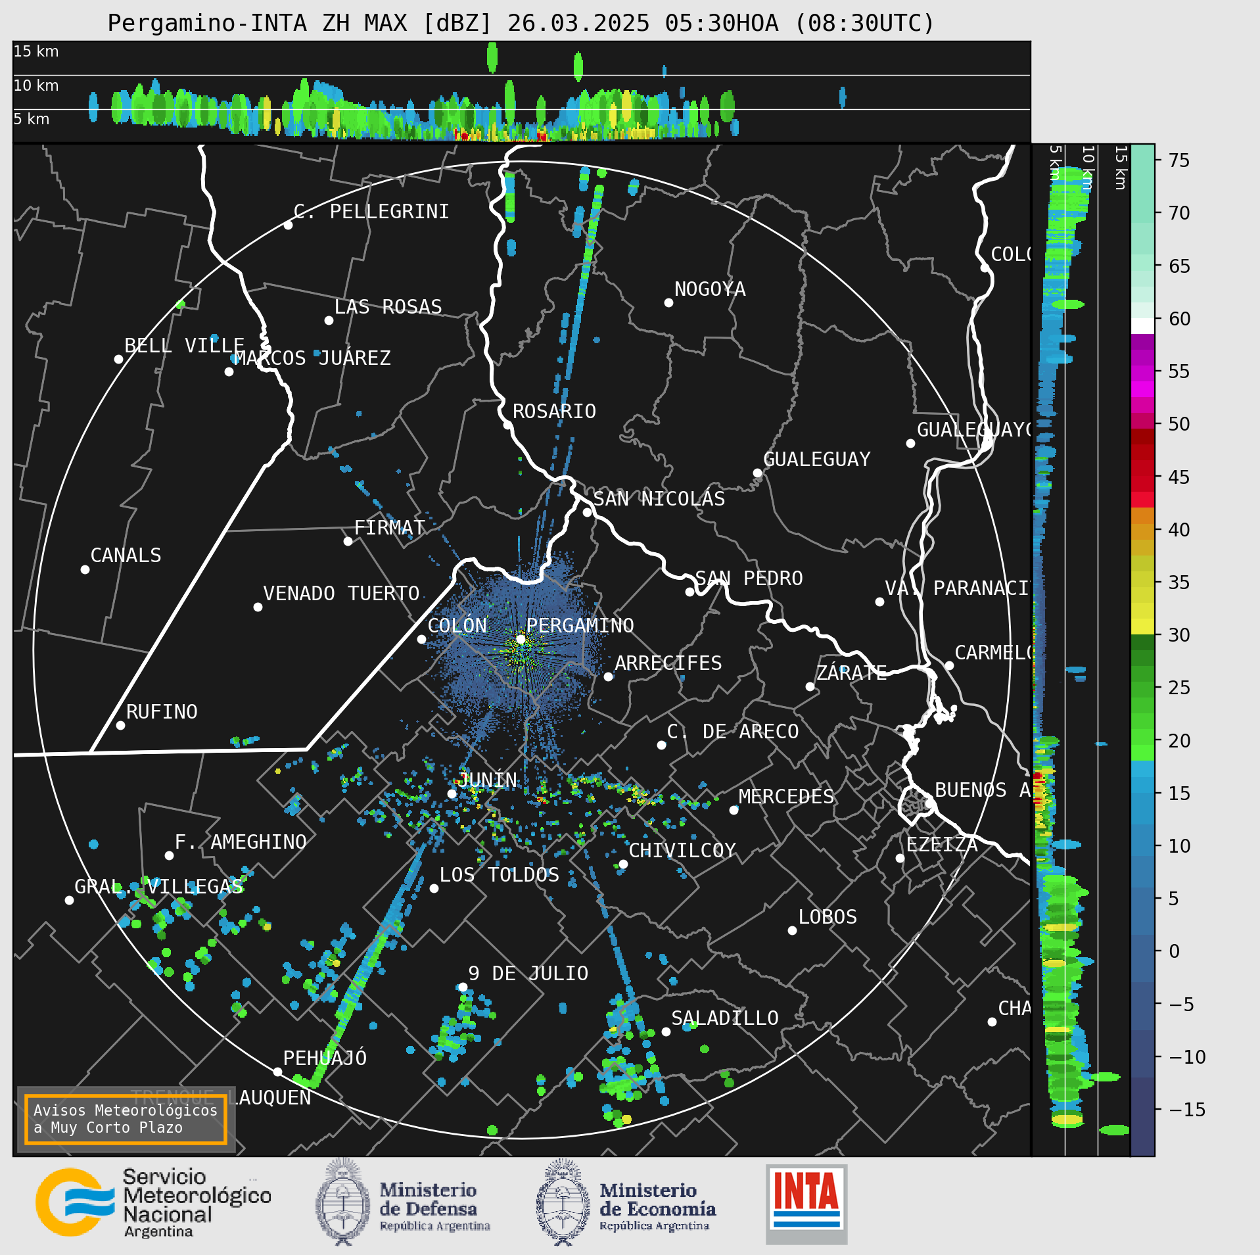Click the magenta 55 dBZ color band
The width and height of the screenshot is (1260, 1255).
coord(1142,373)
